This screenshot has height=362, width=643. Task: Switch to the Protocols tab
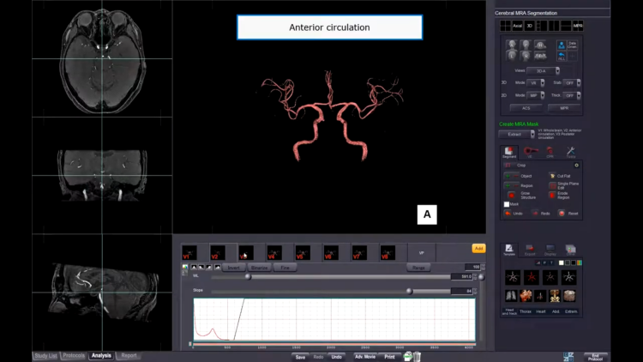tap(74, 356)
